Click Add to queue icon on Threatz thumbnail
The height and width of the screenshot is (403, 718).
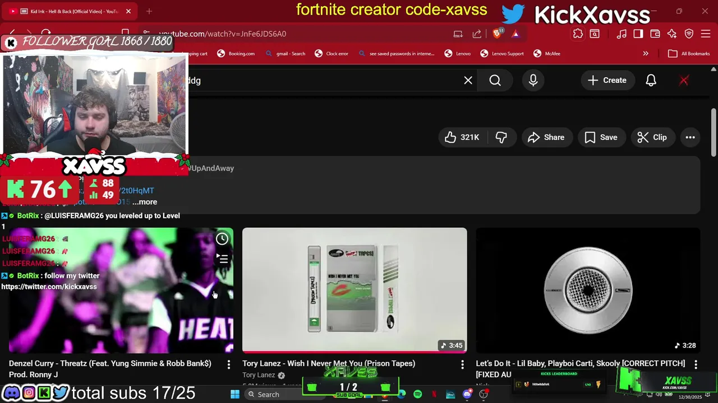point(222,259)
